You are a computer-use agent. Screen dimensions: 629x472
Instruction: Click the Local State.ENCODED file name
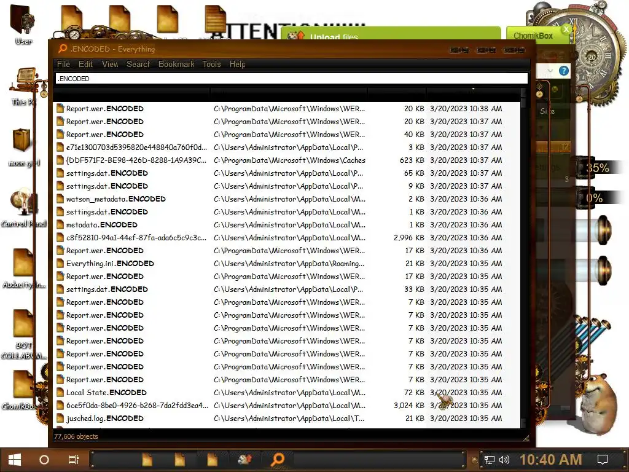click(106, 393)
